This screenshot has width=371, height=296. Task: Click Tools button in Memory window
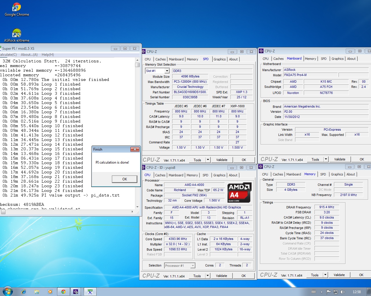click(315, 275)
